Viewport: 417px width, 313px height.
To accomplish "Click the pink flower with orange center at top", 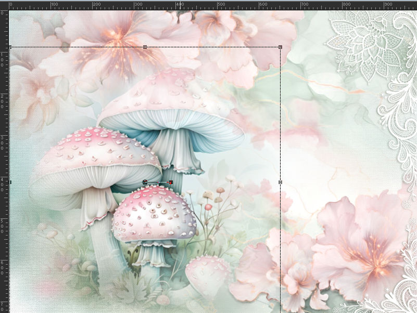I will (x=117, y=39).
